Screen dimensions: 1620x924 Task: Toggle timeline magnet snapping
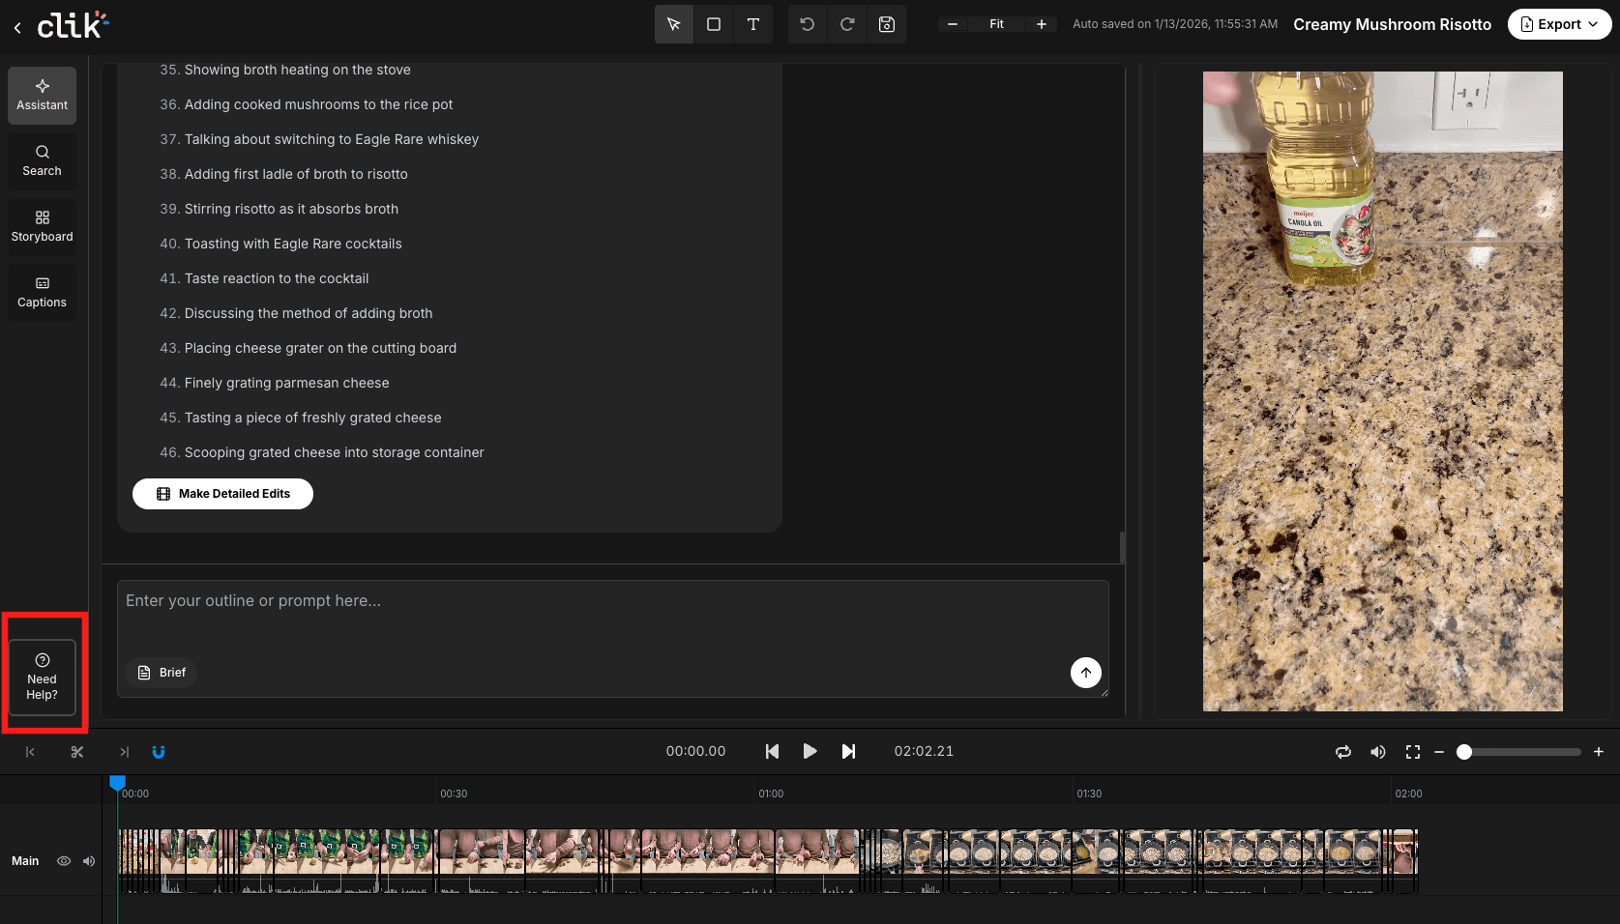(159, 752)
